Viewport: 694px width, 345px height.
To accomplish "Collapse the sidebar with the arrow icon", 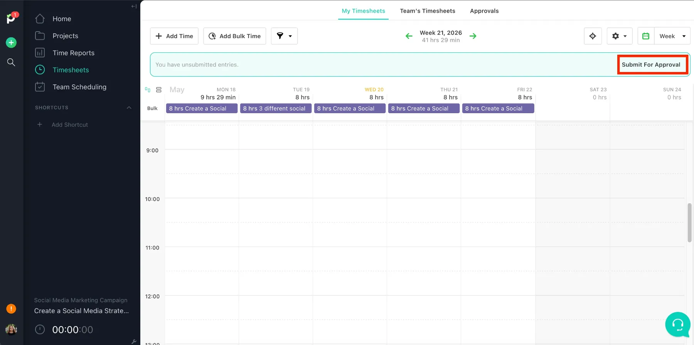I will pos(134,6).
